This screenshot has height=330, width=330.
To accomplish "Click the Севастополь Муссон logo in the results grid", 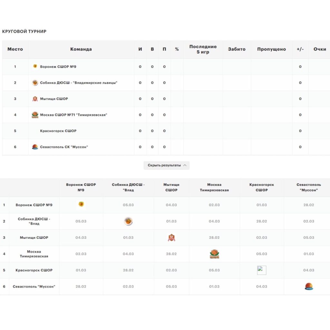I will click(x=309, y=286).
